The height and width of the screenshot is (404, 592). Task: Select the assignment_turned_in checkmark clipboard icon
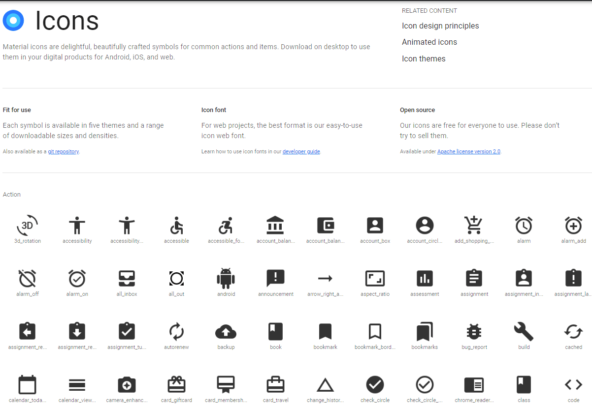click(127, 331)
